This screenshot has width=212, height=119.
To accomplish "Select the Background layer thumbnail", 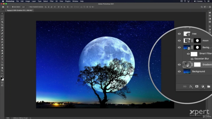I will [x=187, y=71].
